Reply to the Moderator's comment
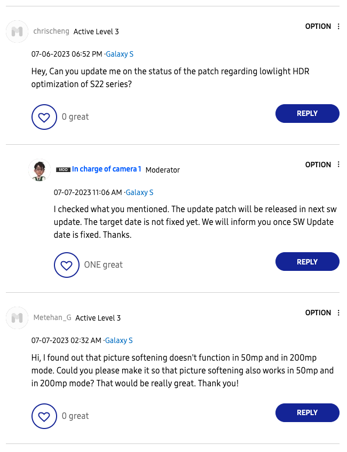This screenshot has height=452, width=347. click(307, 262)
